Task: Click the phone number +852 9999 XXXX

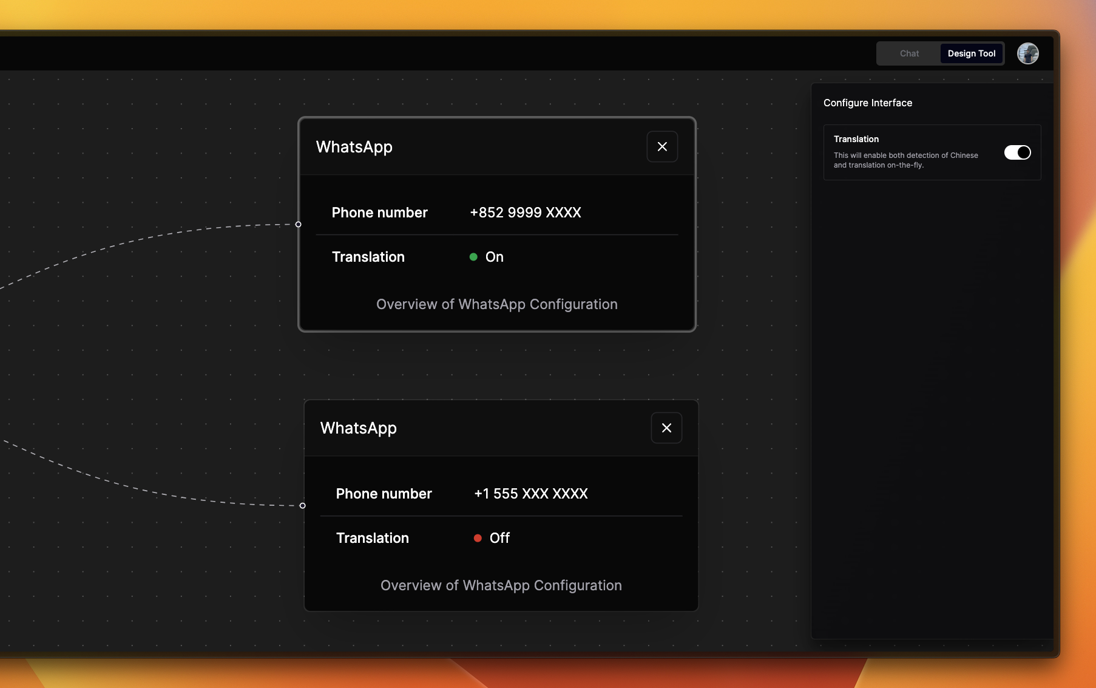Action: point(526,213)
